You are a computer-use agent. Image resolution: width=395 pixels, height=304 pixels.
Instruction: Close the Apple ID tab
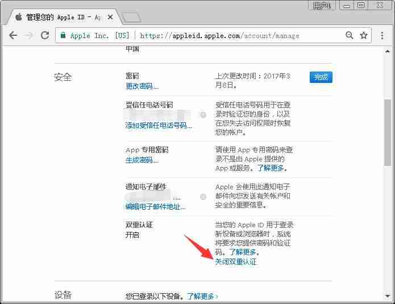(110, 17)
